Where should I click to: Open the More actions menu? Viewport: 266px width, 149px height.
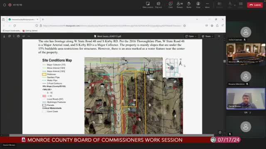coord(207,5)
